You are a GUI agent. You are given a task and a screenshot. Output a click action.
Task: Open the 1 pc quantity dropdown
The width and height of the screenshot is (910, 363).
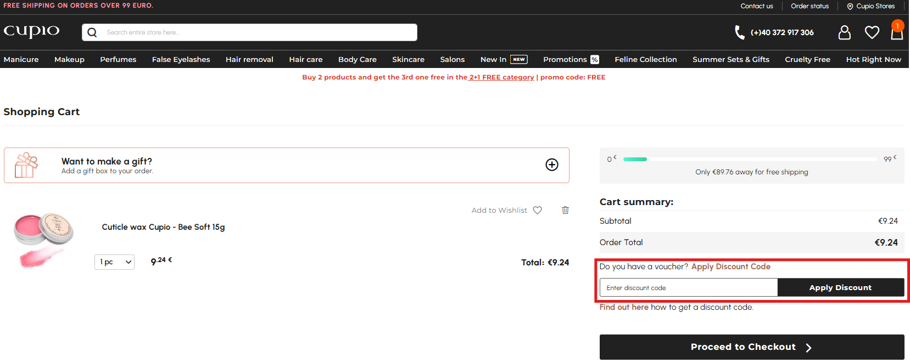[x=114, y=262]
